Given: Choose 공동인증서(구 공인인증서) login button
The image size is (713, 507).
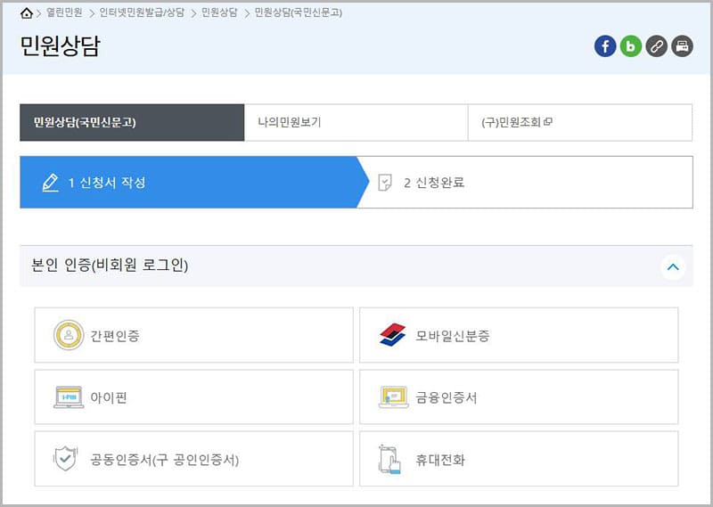Looking at the screenshot, I should coord(193,460).
